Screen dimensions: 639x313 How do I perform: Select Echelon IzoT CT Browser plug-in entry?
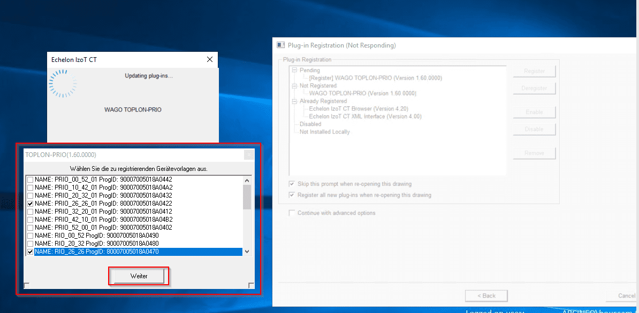pos(358,108)
